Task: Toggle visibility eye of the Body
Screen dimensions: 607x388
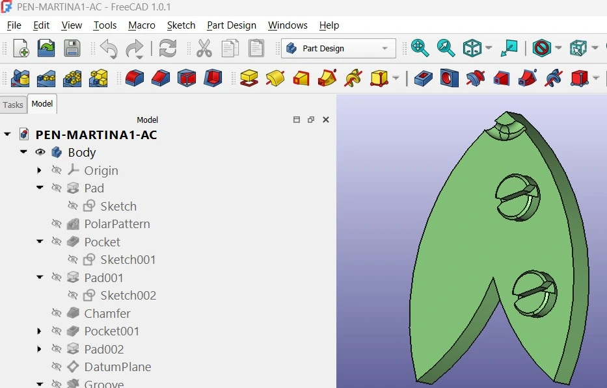Action: (40, 153)
